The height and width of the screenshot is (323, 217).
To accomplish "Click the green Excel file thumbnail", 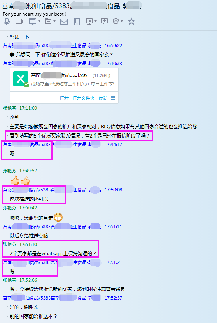I will coord(21,79).
